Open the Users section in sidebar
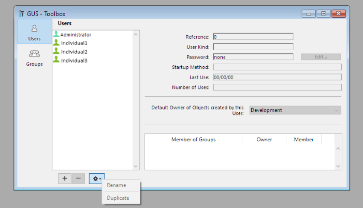This screenshot has height=208, width=363. (x=34, y=32)
